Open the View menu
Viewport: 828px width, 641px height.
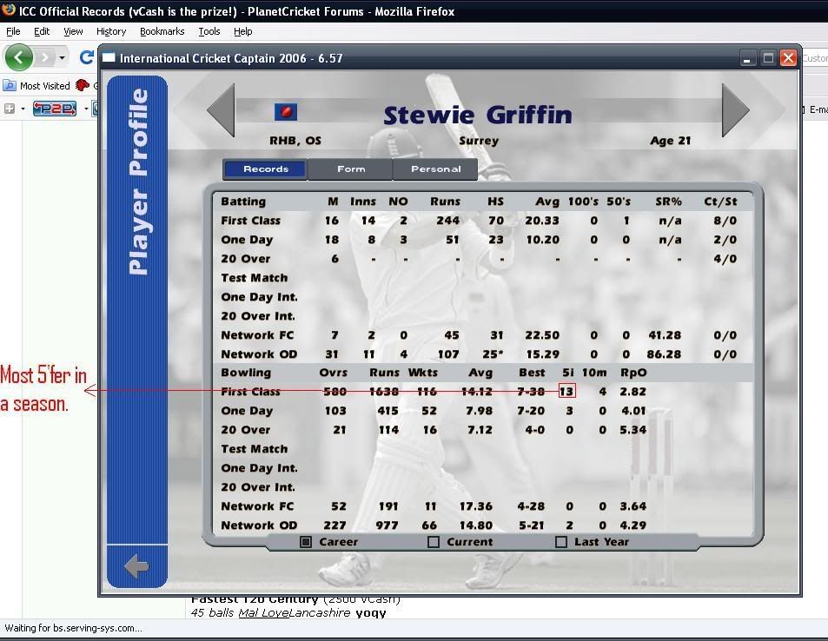[73, 31]
